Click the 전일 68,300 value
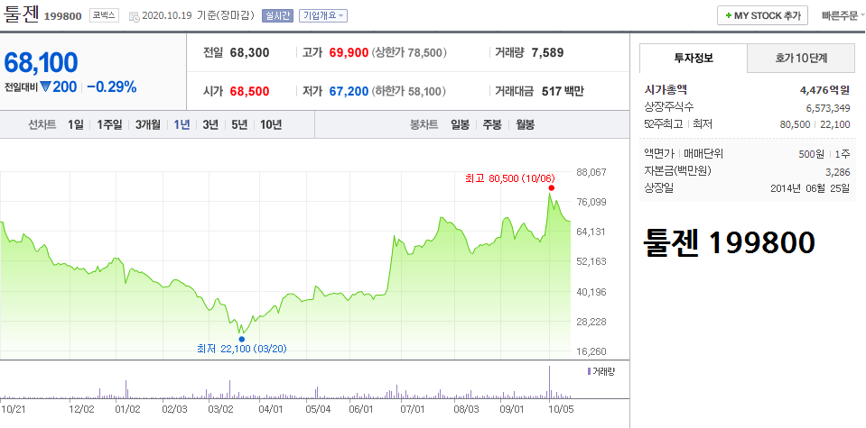The width and height of the screenshot is (866, 428). coord(250,53)
